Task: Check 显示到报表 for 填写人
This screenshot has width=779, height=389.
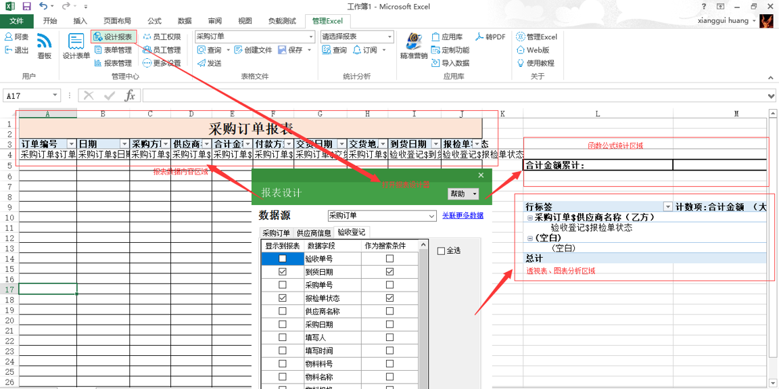Action: 282,338
